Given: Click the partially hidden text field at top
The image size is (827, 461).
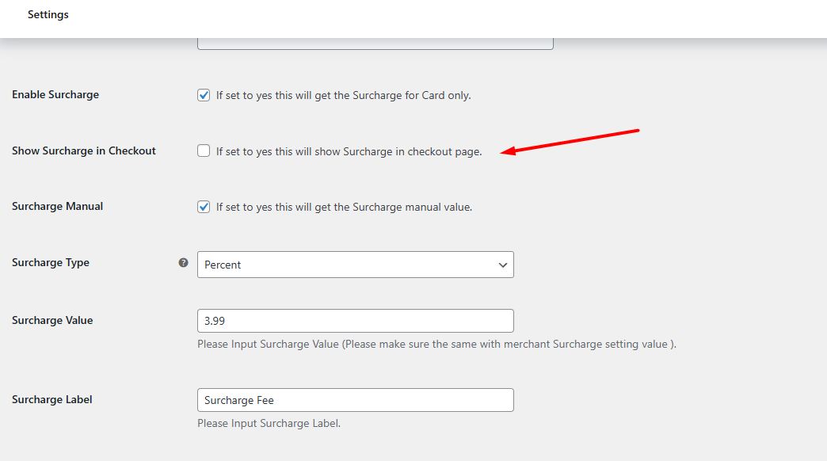Looking at the screenshot, I should pyautogui.click(x=375, y=44).
